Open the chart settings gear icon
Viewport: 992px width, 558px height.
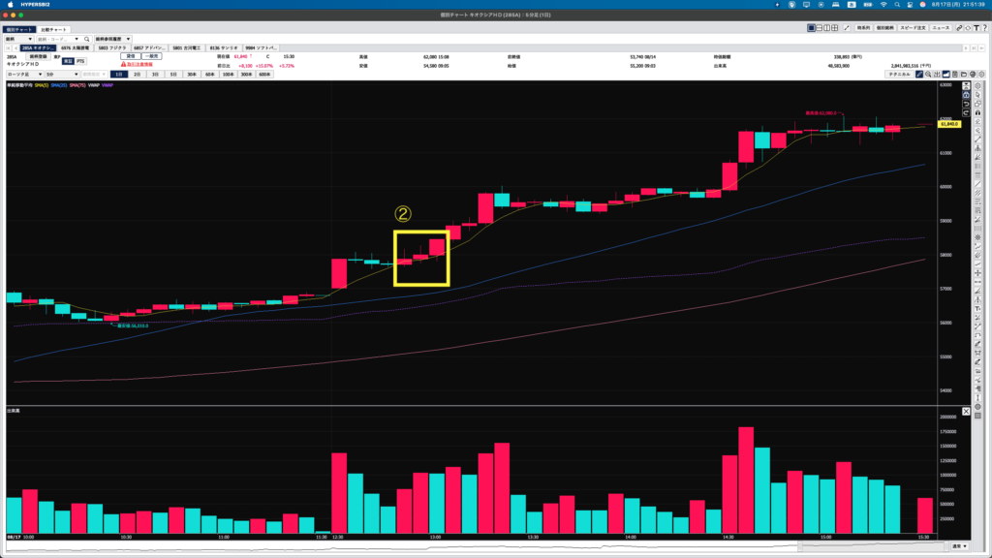[x=982, y=74]
